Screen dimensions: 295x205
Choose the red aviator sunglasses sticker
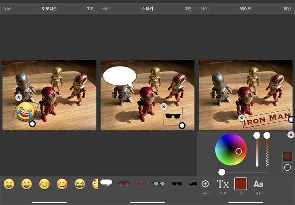pos(124,184)
